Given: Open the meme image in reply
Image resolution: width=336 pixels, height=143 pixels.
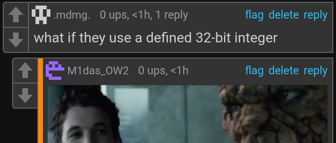Looking at the screenshot, I should 187,114.
